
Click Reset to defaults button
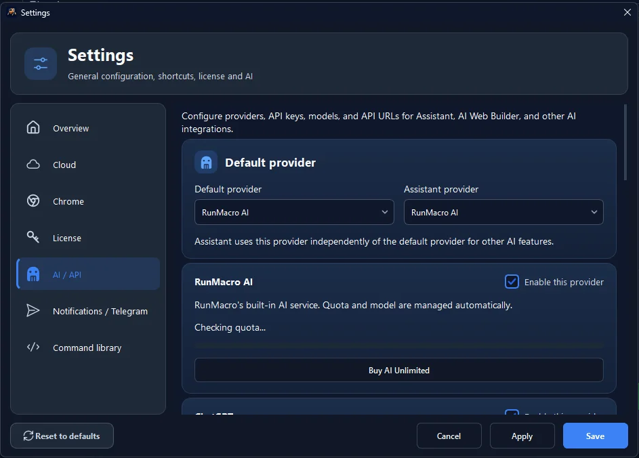click(x=62, y=436)
